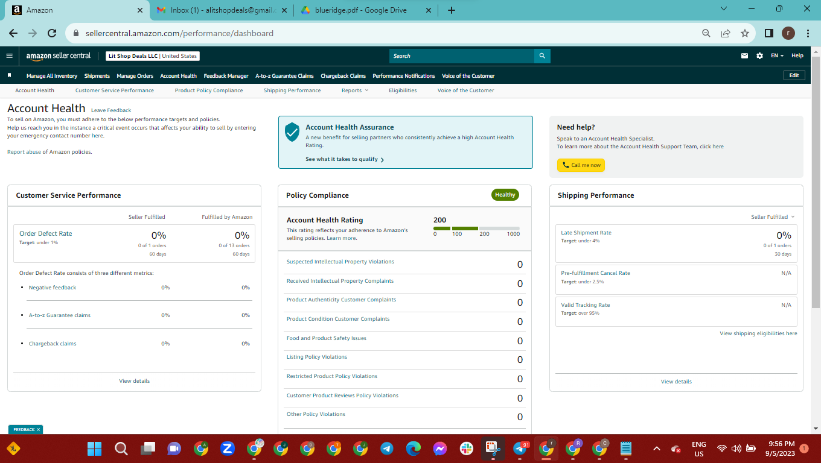
Task: Click the taskbar Search icon
Action: pyautogui.click(x=121, y=449)
